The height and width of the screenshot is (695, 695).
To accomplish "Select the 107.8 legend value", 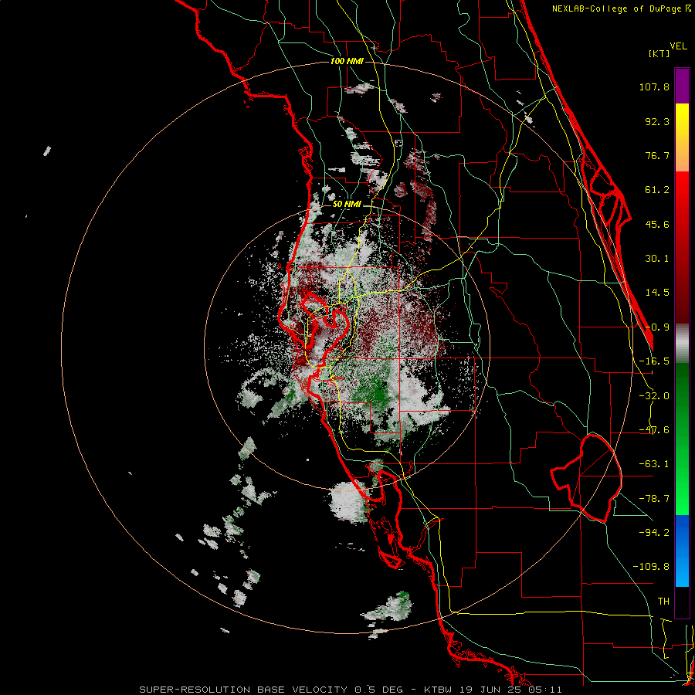I will tap(654, 86).
